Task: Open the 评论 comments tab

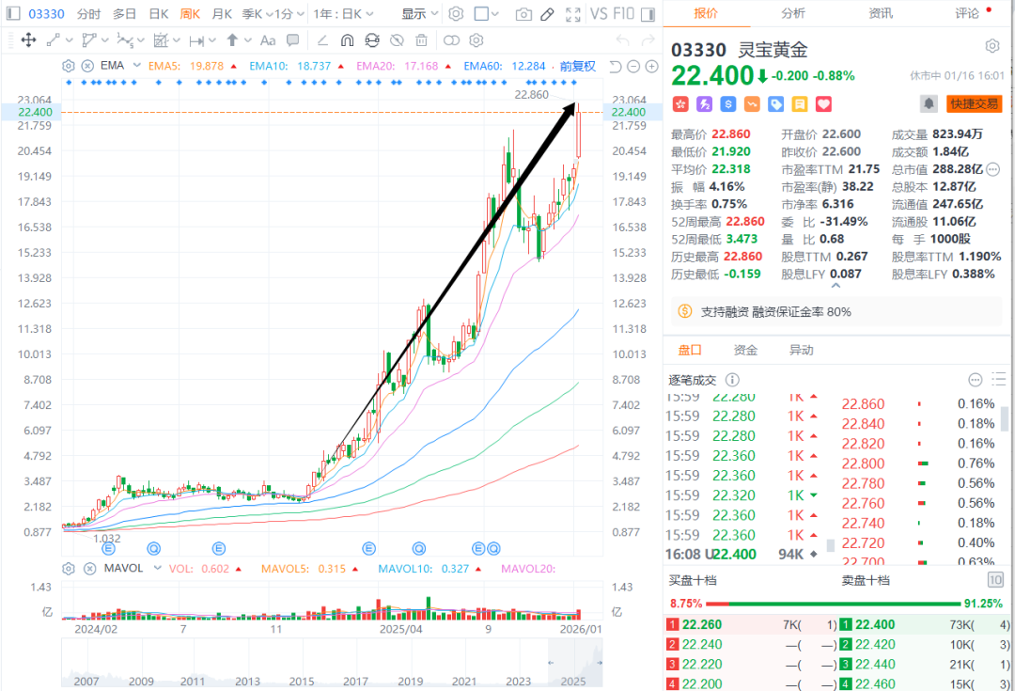Action: coord(967,13)
